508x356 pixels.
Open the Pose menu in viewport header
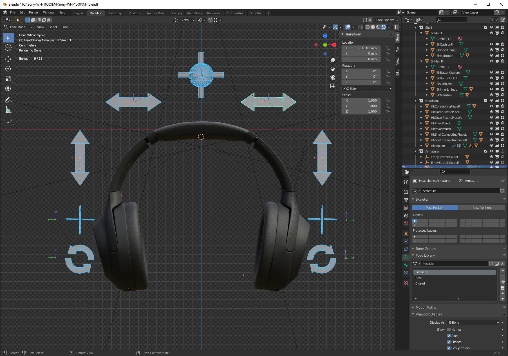(64, 27)
